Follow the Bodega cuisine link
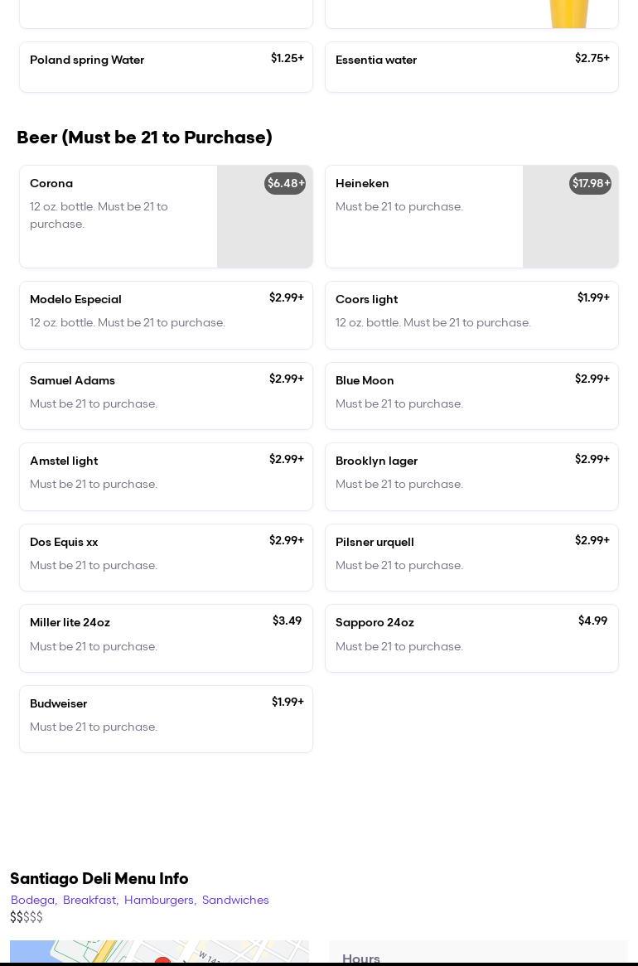This screenshot has height=966, width=638. click(33, 901)
